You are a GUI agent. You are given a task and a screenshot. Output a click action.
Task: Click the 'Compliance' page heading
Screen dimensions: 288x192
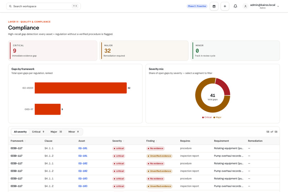(24, 28)
